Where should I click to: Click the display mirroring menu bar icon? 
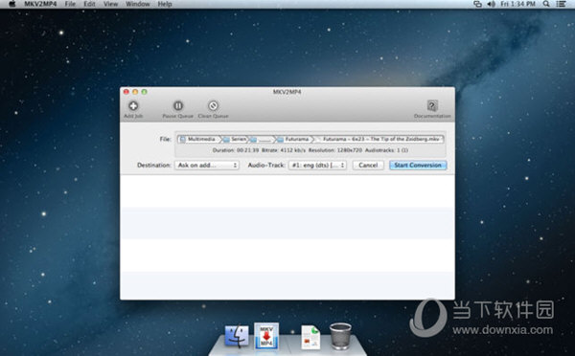(x=477, y=4)
